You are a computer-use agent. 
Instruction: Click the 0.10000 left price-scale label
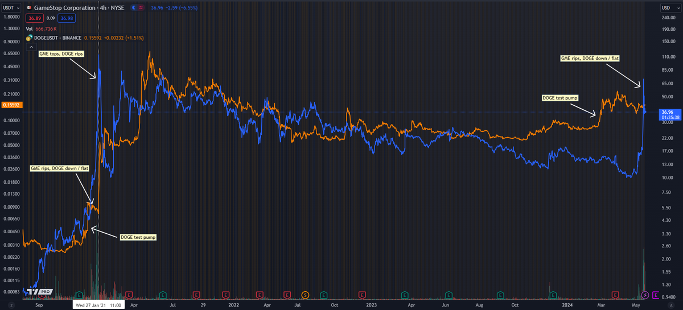(11, 120)
